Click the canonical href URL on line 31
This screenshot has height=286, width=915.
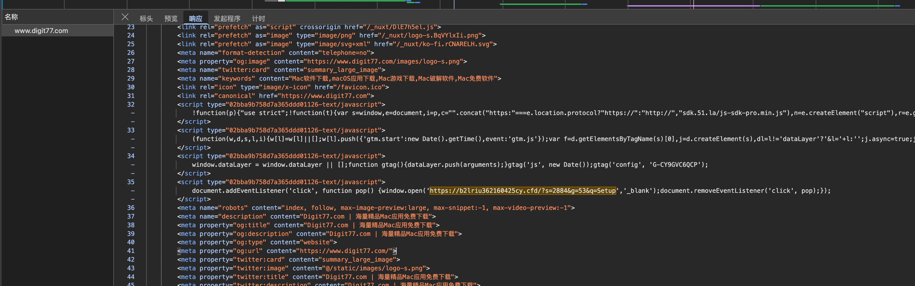324,96
